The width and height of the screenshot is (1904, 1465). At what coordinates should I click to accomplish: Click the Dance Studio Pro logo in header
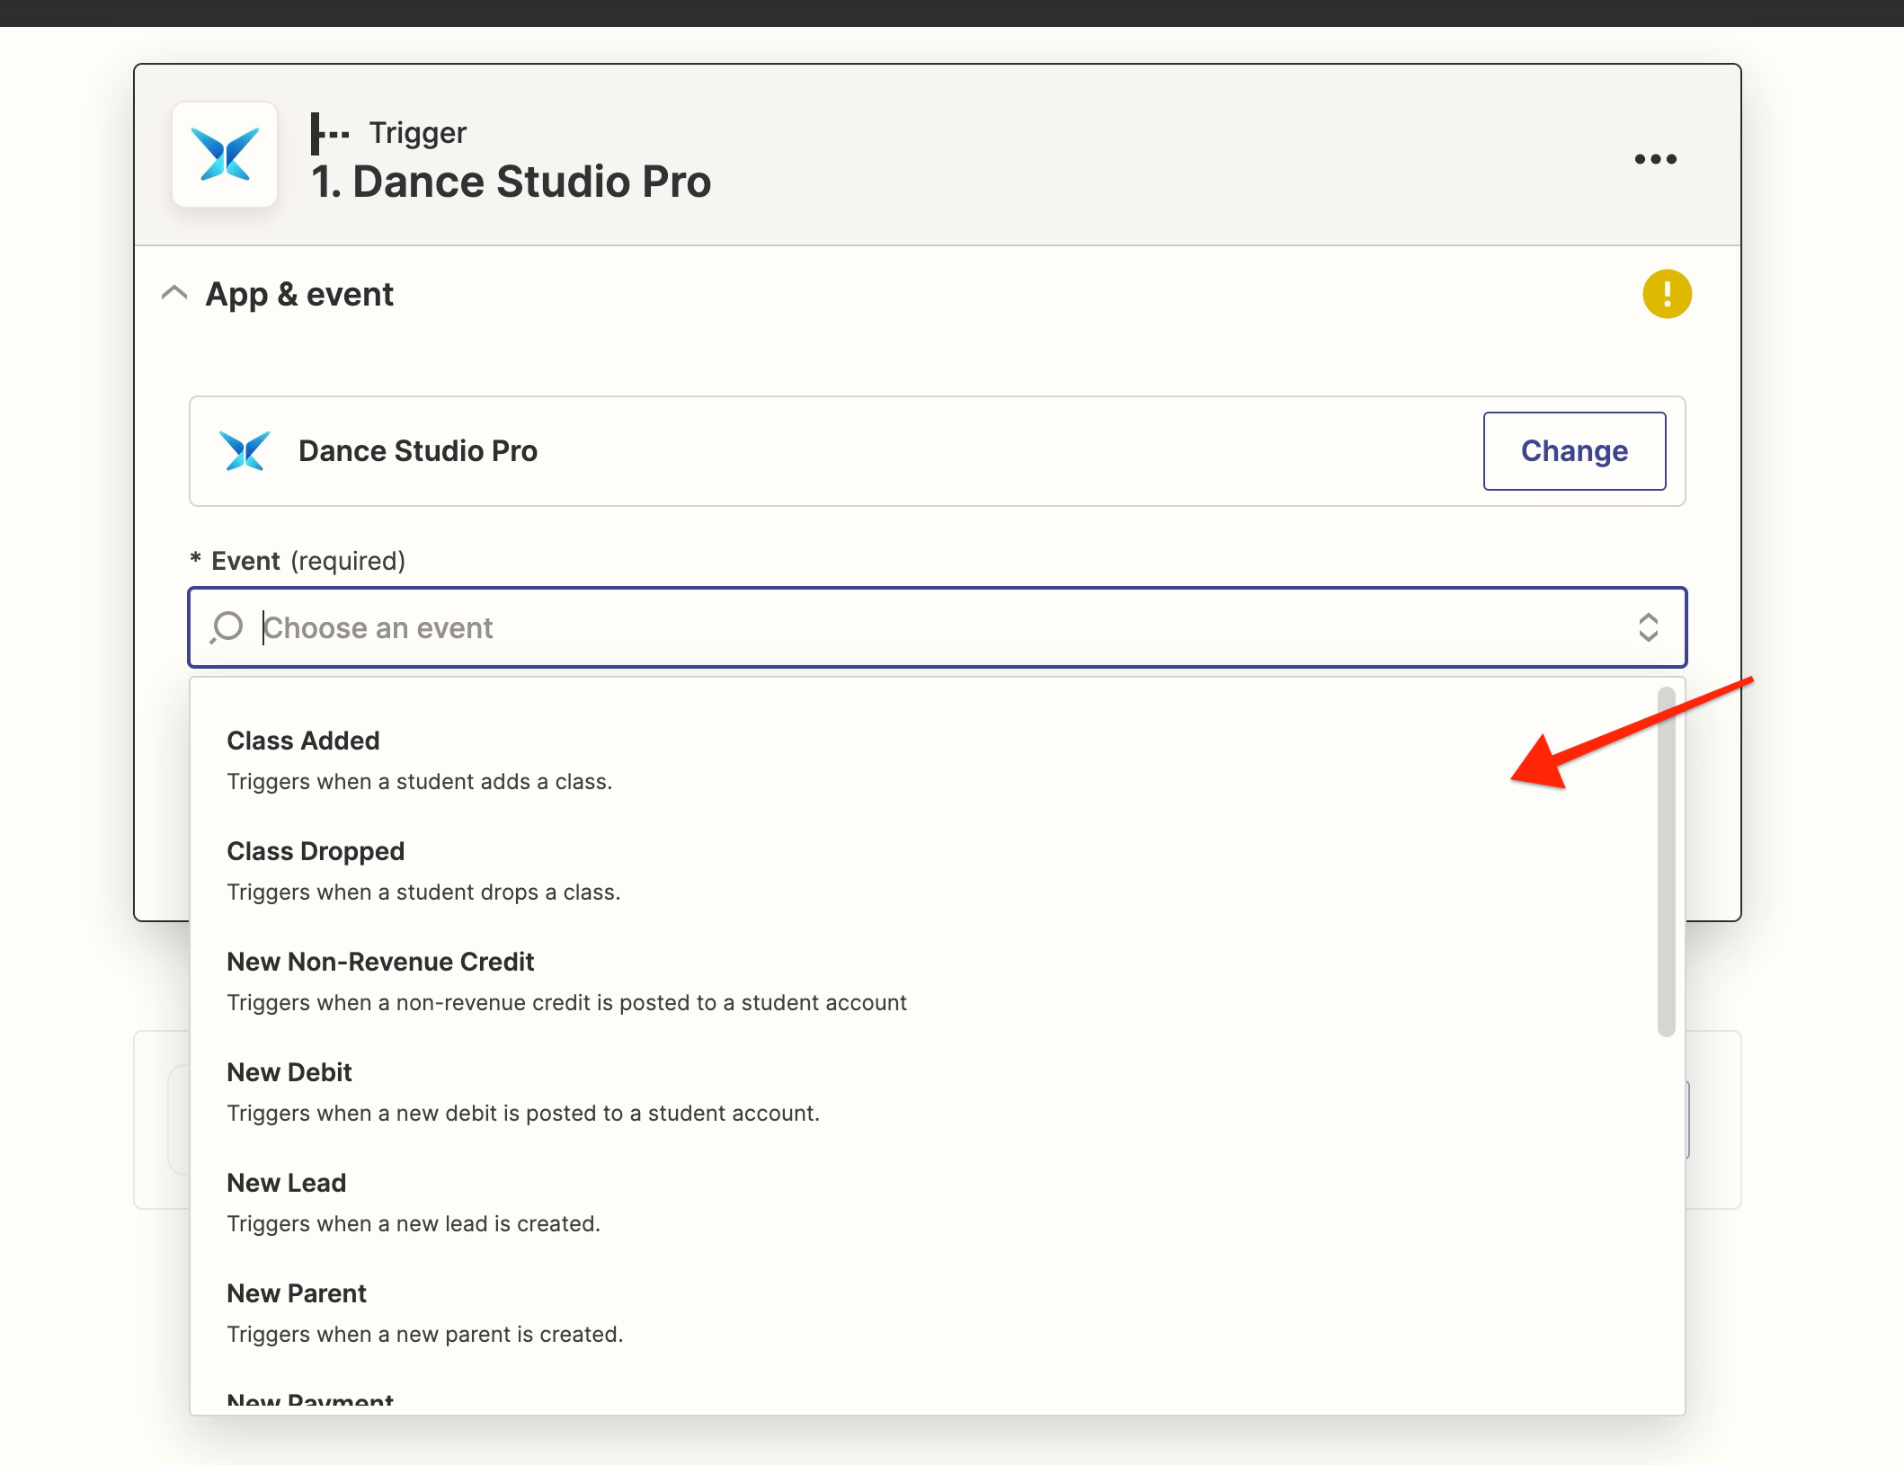click(x=225, y=155)
